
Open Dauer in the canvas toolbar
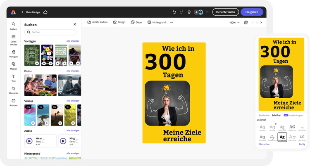tap(137, 22)
